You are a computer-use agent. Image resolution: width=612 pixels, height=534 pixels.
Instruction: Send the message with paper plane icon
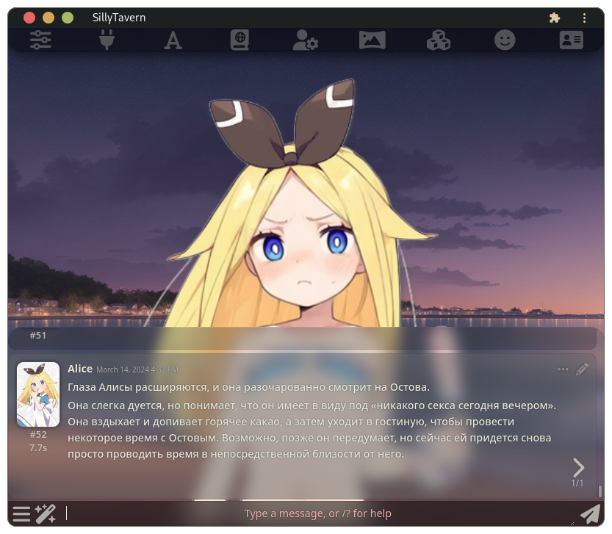pos(590,513)
